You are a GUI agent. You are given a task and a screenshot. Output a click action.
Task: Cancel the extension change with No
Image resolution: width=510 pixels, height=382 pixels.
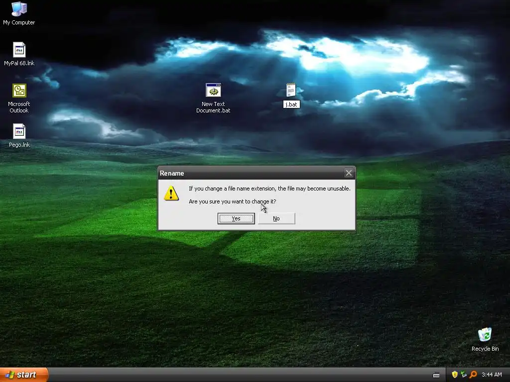[276, 219]
